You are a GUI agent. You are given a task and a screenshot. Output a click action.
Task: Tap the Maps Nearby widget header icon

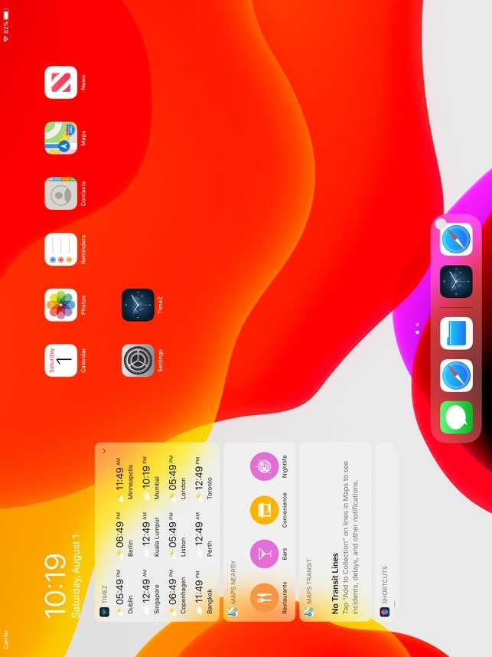tap(233, 612)
